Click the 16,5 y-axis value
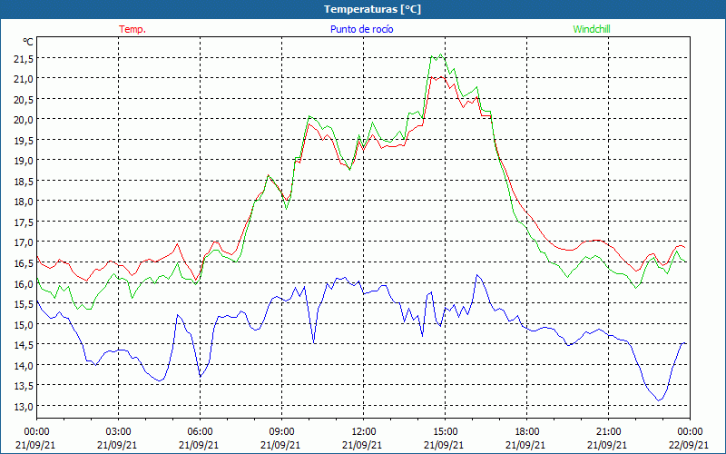Screen dimensions: 726x454 tap(24, 262)
